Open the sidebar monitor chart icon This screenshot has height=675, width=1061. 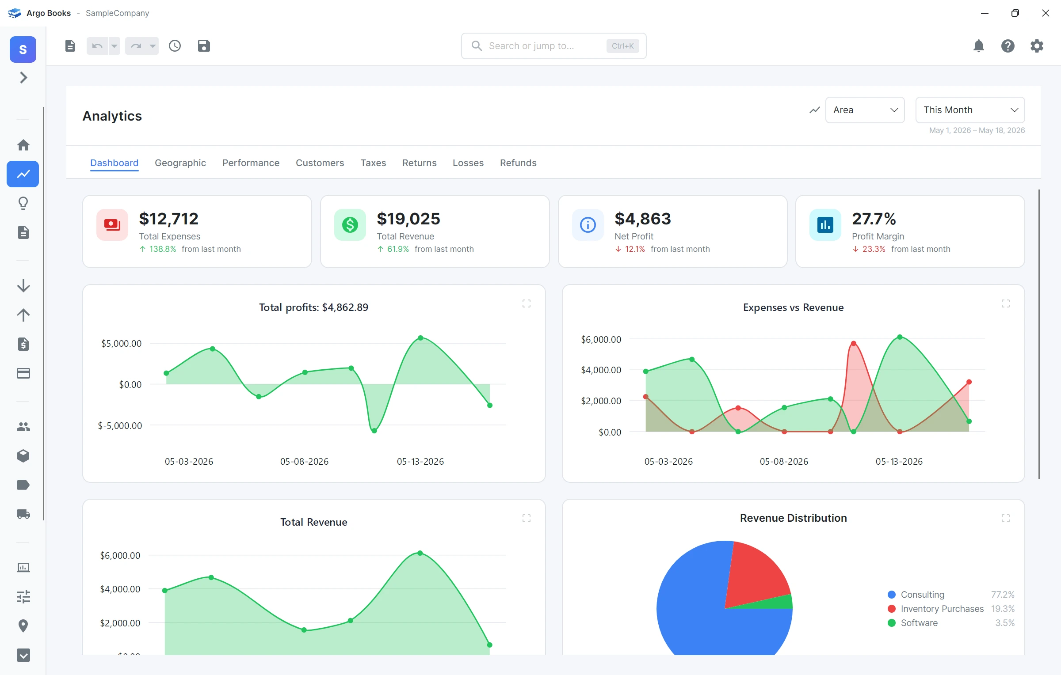click(x=23, y=568)
